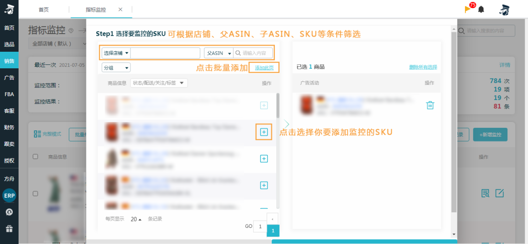The image size is (528, 244).
Task: Close the 指标监控 tab
Action: coord(120,9)
